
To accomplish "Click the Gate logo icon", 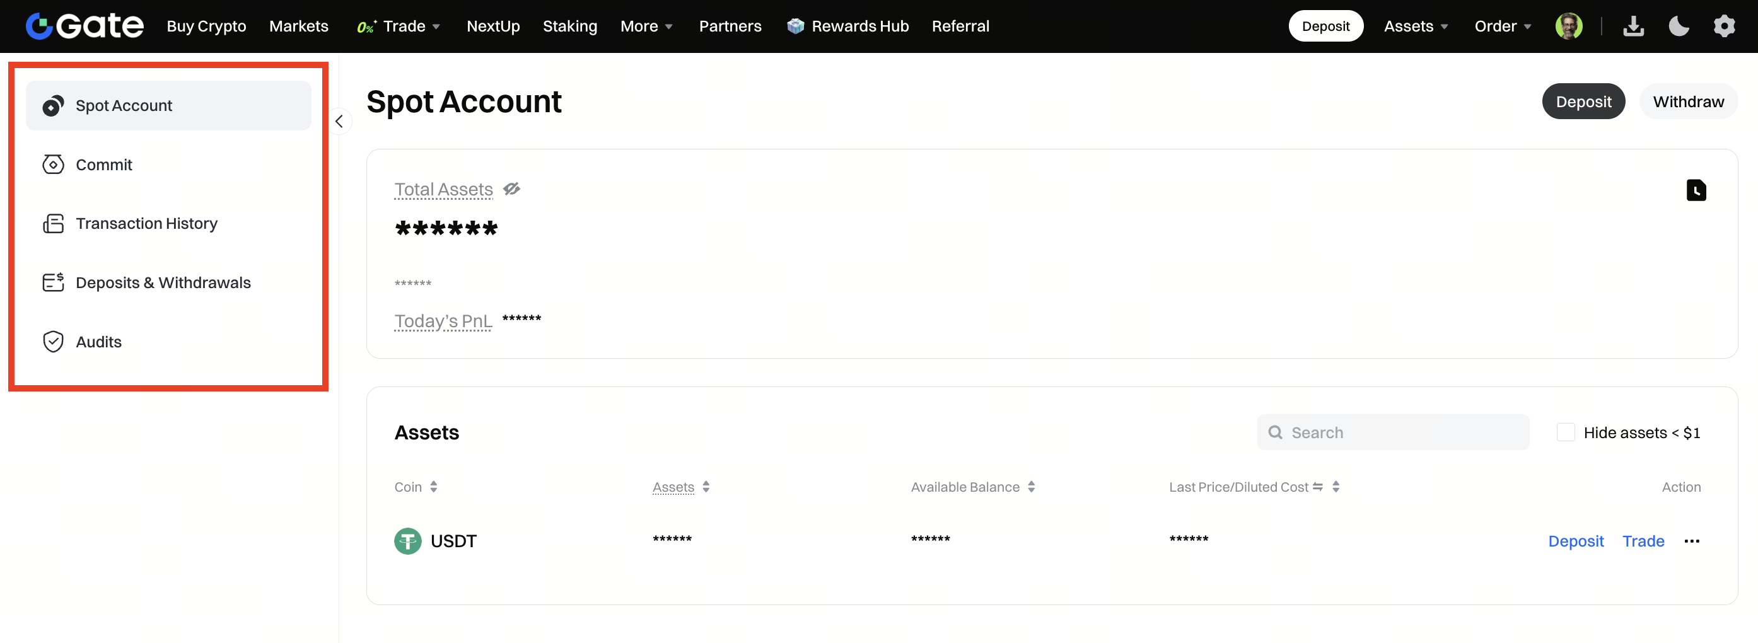I will coord(40,26).
